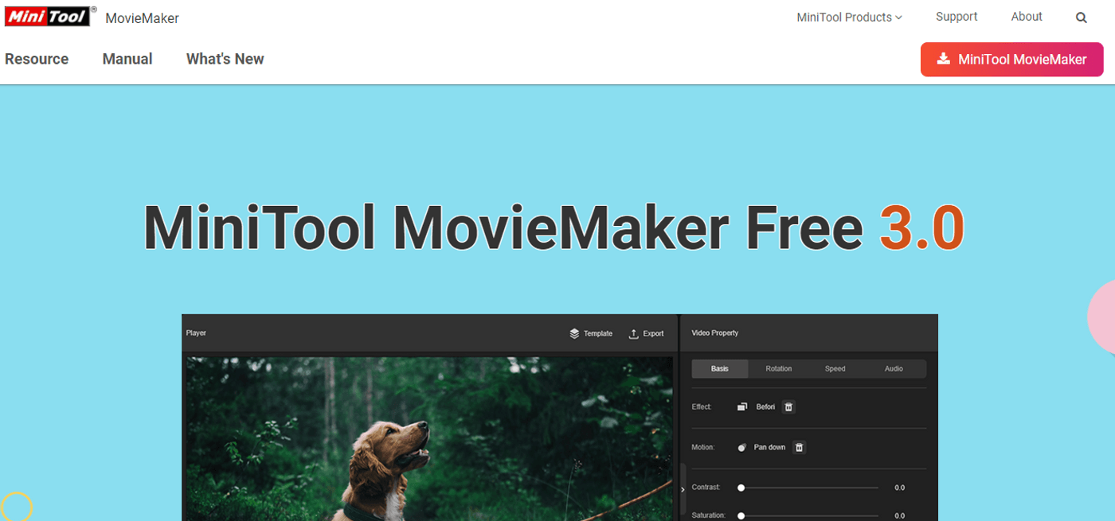The height and width of the screenshot is (521, 1115).
Task: Open the Support menu item
Action: click(x=956, y=16)
